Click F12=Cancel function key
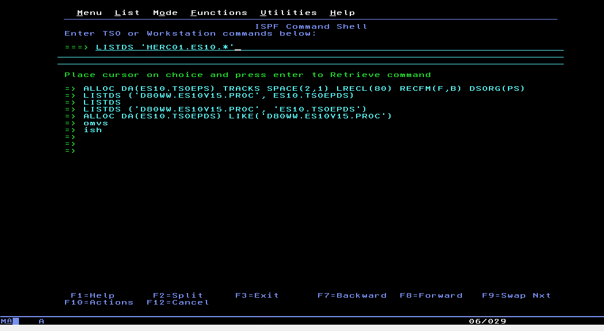604x331 pixels. (178, 302)
